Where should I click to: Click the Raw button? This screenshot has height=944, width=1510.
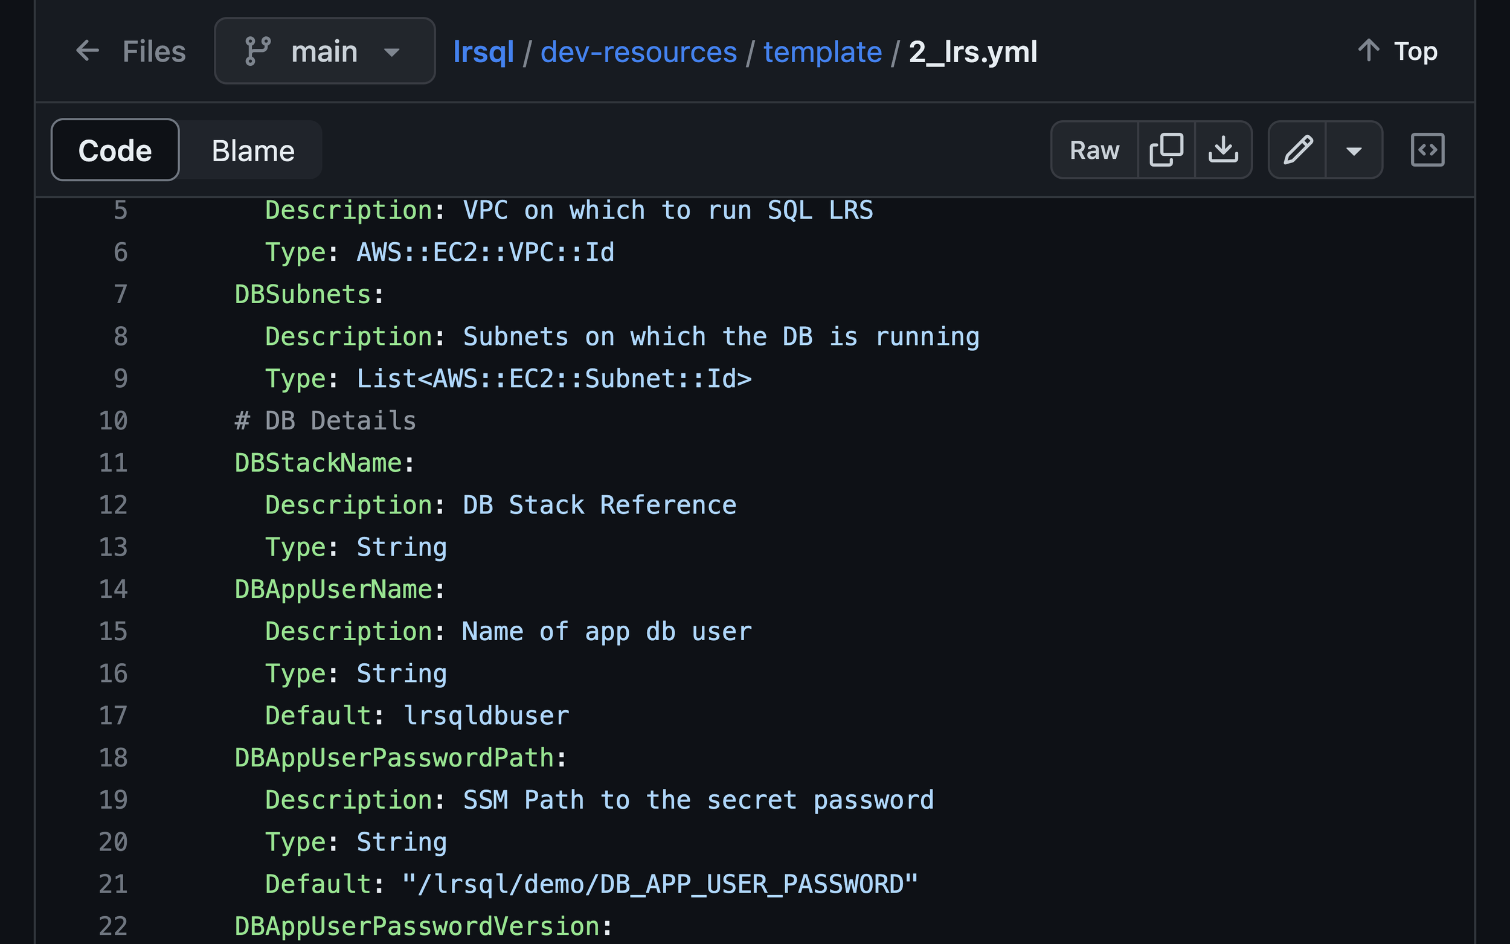pyautogui.click(x=1093, y=150)
